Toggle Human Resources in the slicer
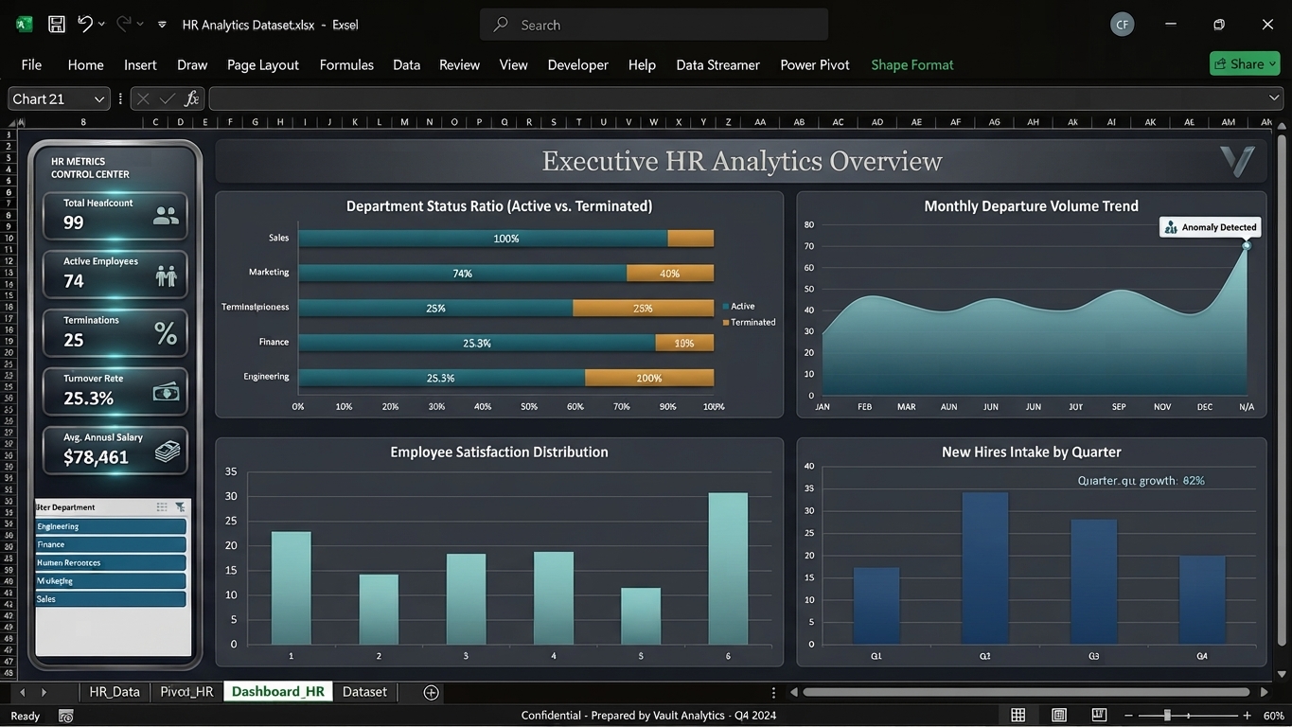This screenshot has height=727, width=1292. click(111, 562)
